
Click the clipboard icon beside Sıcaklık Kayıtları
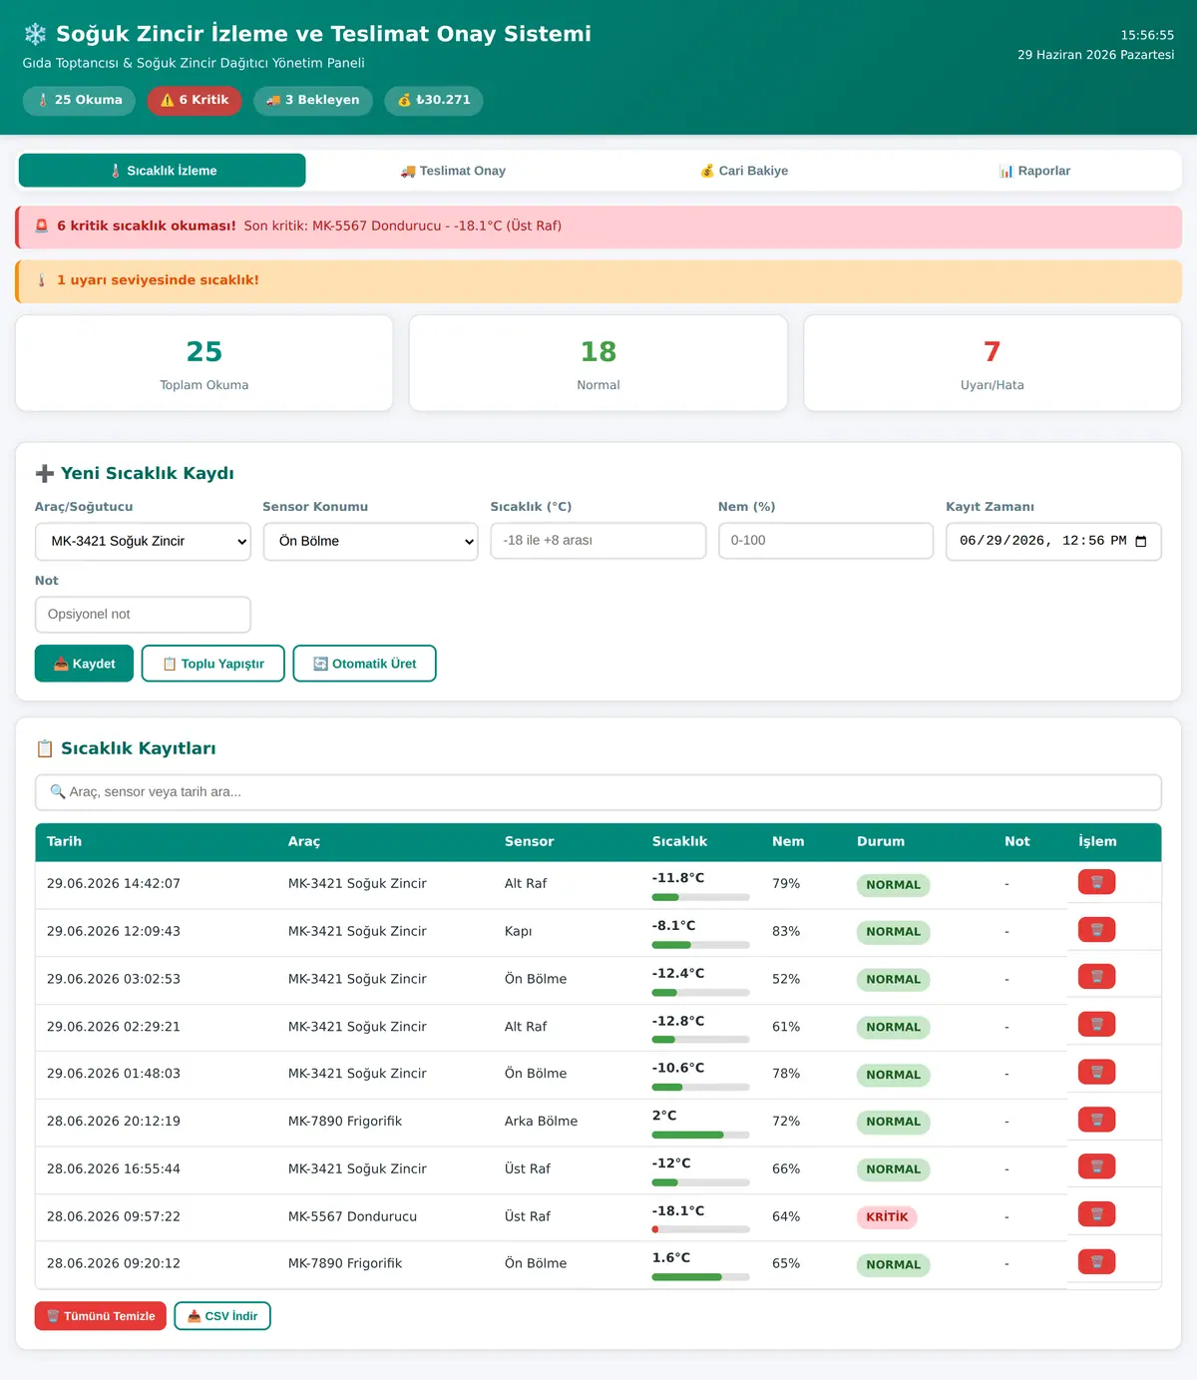(x=45, y=748)
